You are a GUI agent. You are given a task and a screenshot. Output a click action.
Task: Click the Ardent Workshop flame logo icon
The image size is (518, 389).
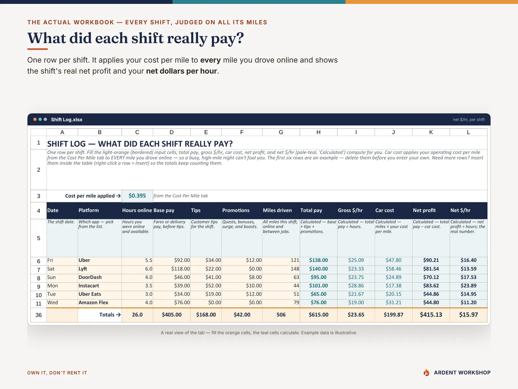click(x=426, y=372)
